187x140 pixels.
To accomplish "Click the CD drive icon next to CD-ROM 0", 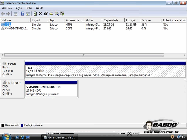I will click(4, 82).
